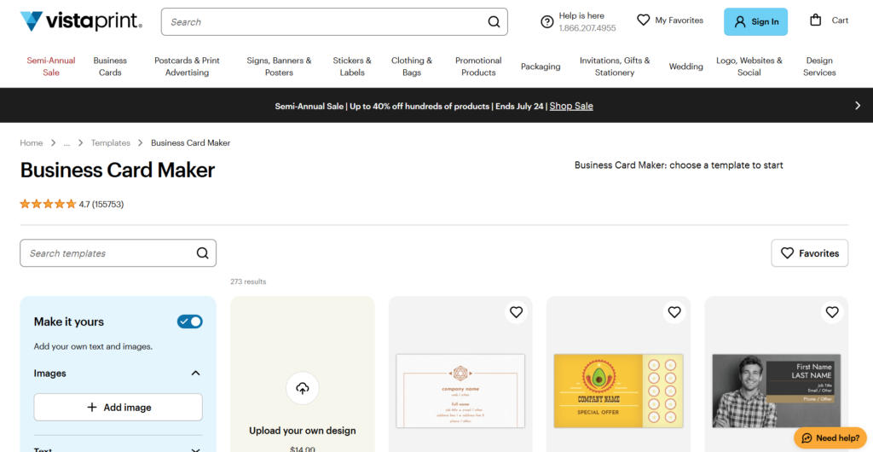The image size is (873, 452).
Task: Click the template search magnifier icon
Action: [203, 253]
